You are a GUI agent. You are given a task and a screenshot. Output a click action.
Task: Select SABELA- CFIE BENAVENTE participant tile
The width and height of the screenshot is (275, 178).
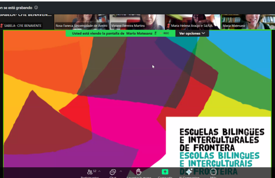click(27, 22)
